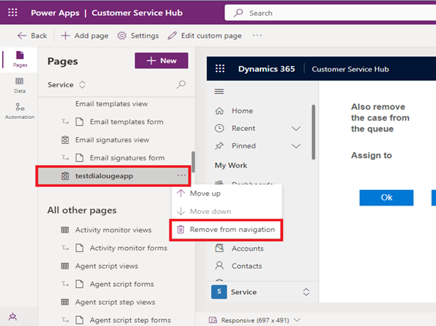Select the Pages rail tab
The height and width of the screenshot is (326, 436).
[x=20, y=59]
